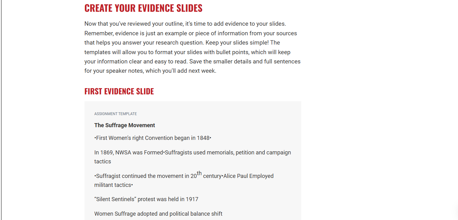Click the 'FIRST EVIDENCE SLIDE' heading
This screenshot has height=220, width=458.
click(x=119, y=91)
